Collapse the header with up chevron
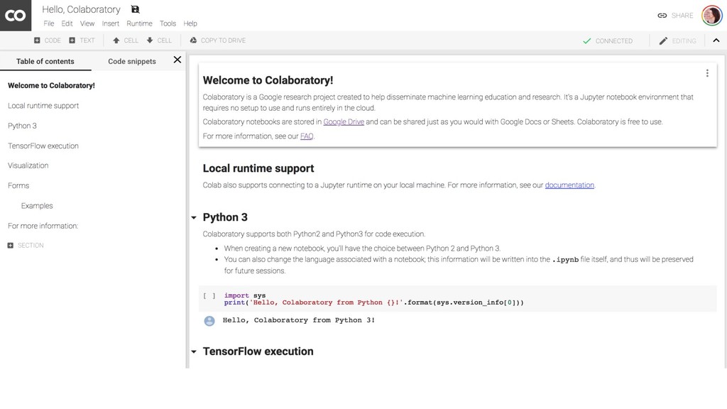The width and height of the screenshot is (727, 409). tap(716, 40)
